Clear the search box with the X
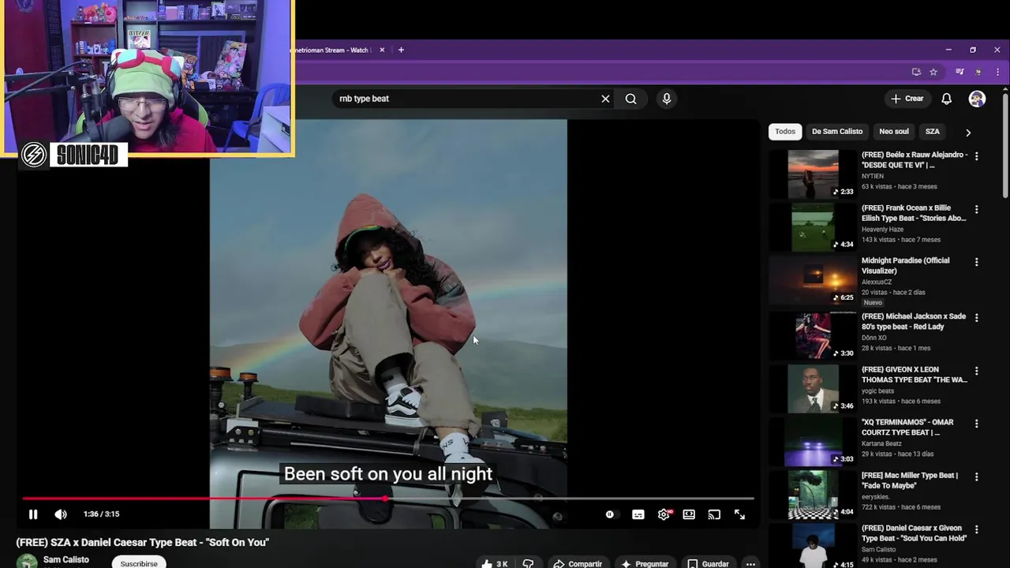The image size is (1010, 568). 605,99
